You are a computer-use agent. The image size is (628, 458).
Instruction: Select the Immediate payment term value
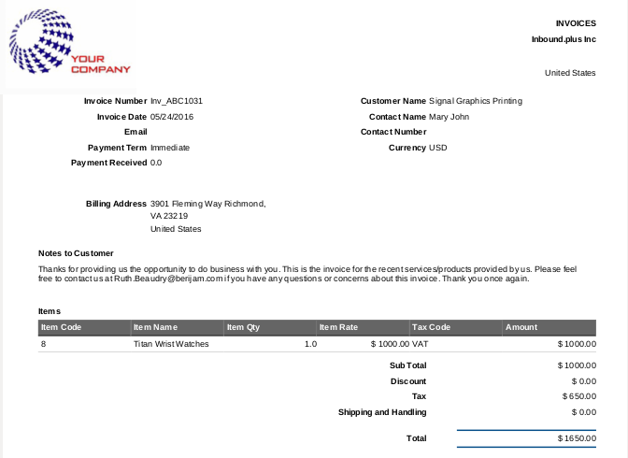(x=170, y=148)
